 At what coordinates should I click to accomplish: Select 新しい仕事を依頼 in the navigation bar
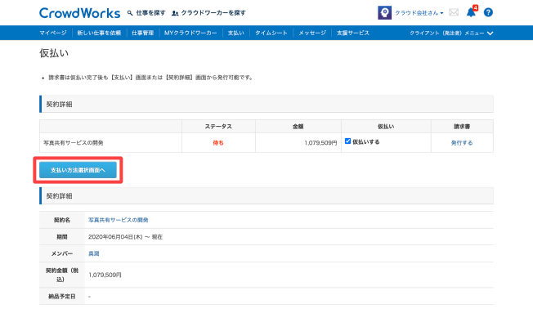coord(99,33)
